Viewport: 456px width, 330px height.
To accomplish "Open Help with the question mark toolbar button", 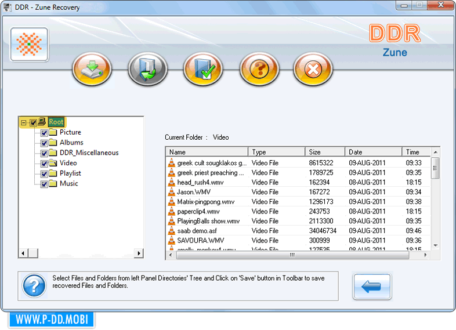I will click(x=259, y=69).
